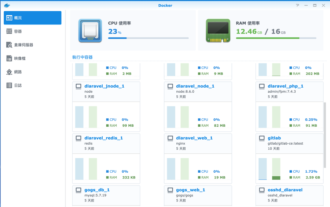Click the image name gogs/gogs
The image size is (330, 207).
pos(184,195)
